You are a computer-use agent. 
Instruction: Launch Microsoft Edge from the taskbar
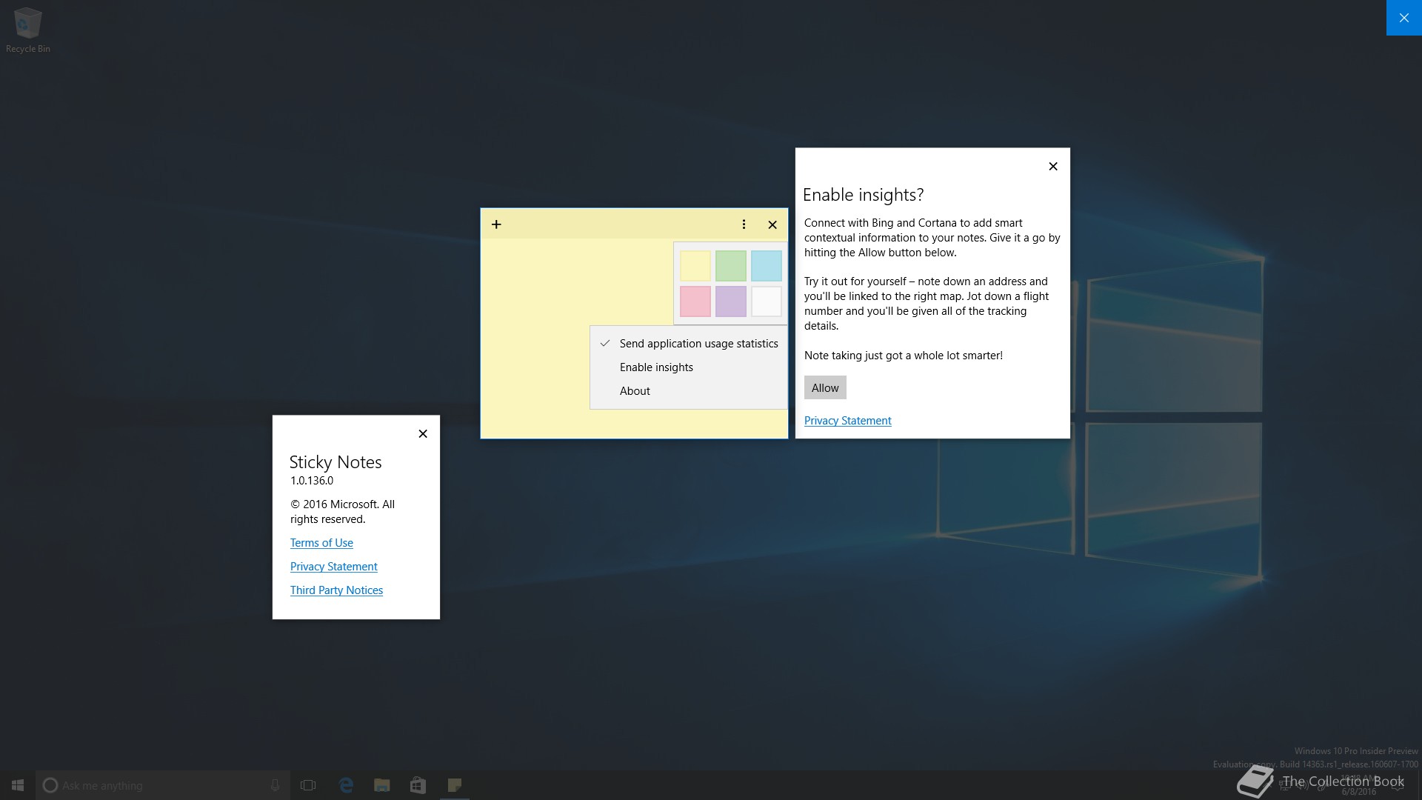(x=346, y=785)
